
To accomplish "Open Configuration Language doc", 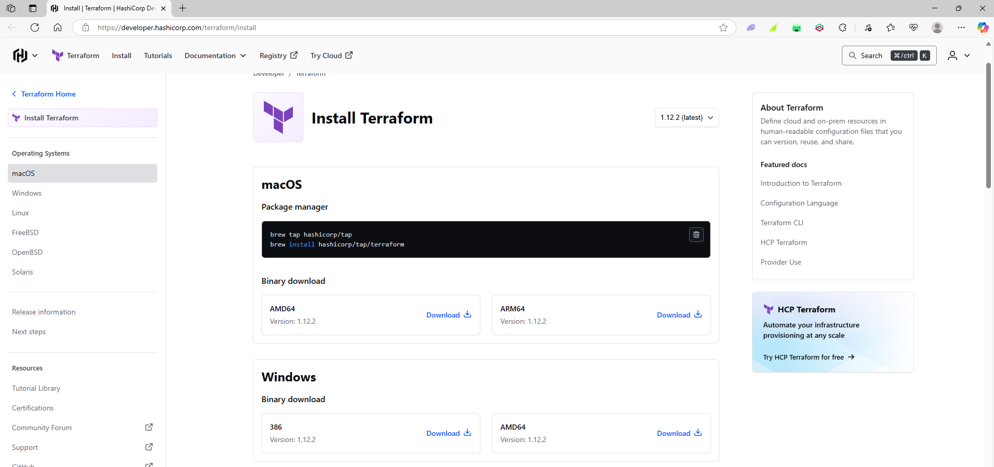I will (x=799, y=203).
